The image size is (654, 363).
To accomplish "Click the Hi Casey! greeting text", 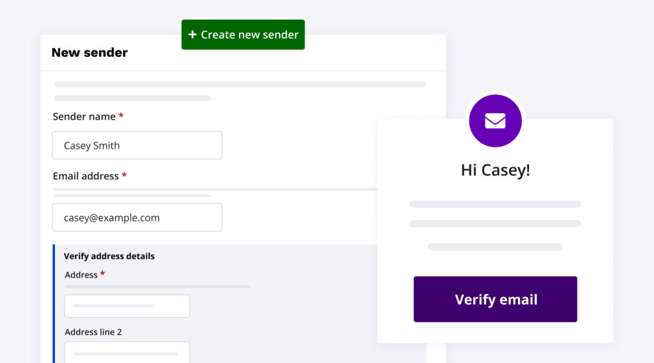I will pos(495,170).
